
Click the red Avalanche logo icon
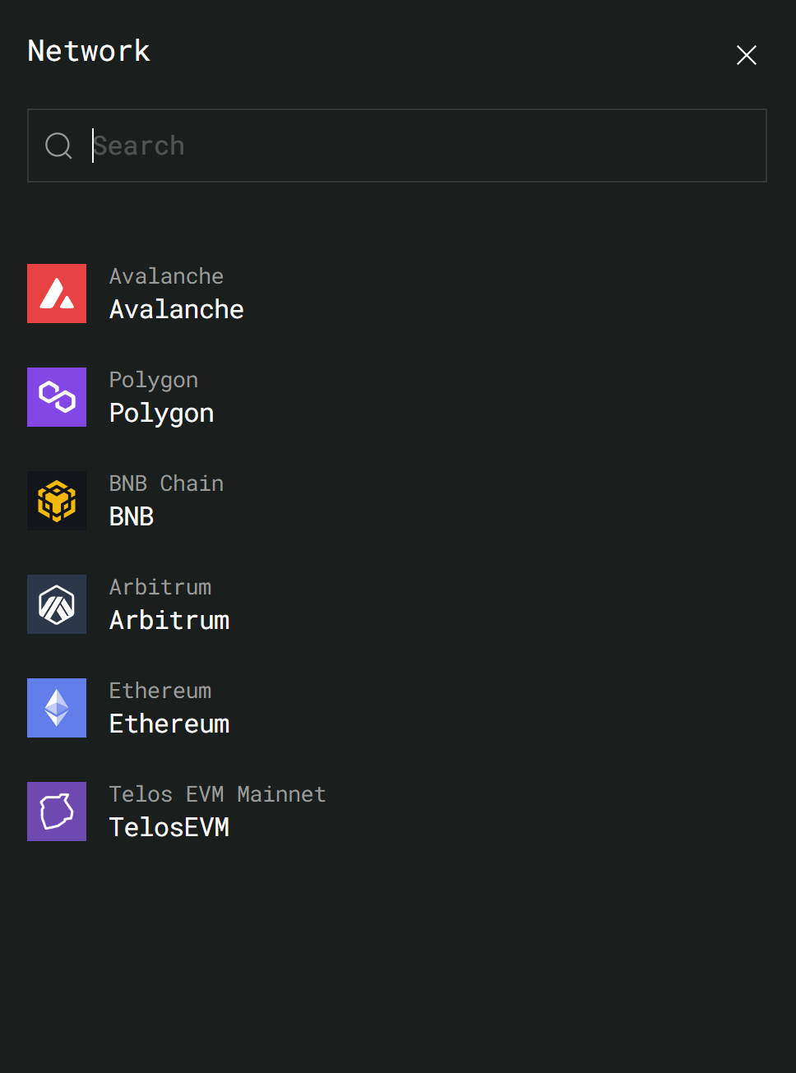57,294
